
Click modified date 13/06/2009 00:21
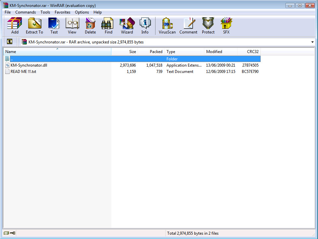click(221, 65)
